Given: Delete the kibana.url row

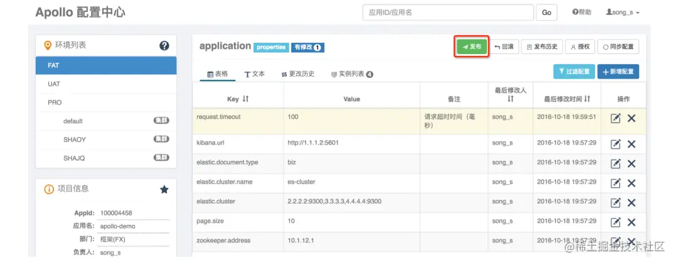Looking at the screenshot, I should (x=631, y=144).
